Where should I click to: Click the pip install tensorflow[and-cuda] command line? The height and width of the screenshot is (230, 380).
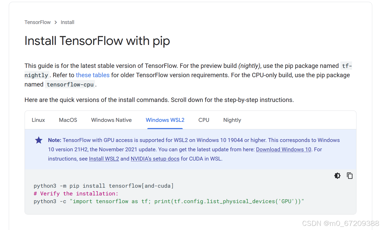click(104, 186)
